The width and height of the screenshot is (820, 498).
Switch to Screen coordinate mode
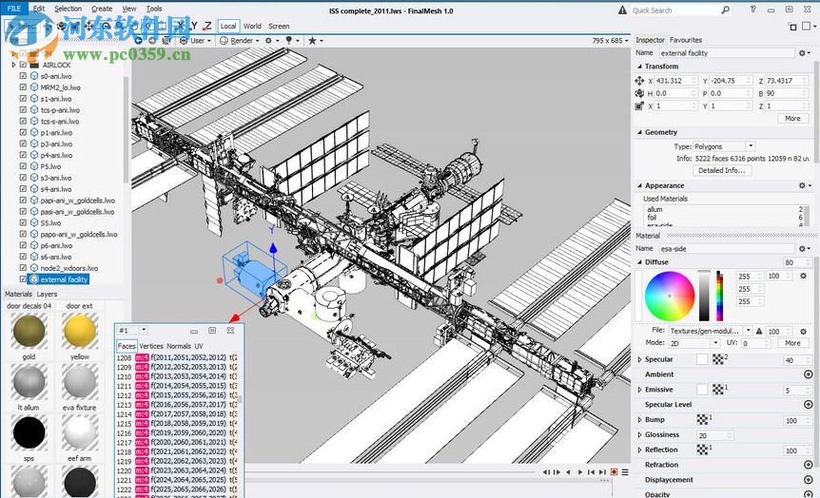coord(279,26)
